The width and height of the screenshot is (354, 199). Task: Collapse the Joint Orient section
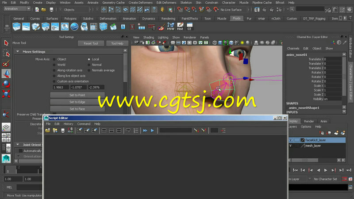(x=18, y=145)
